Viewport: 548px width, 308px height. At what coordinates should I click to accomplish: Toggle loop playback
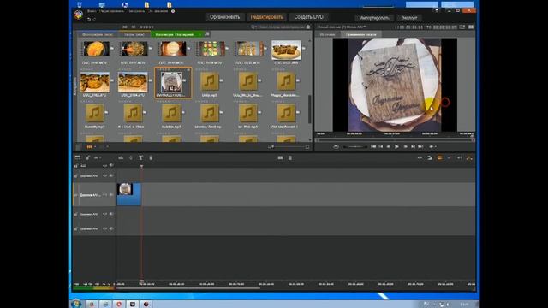pyautogui.click(x=336, y=146)
